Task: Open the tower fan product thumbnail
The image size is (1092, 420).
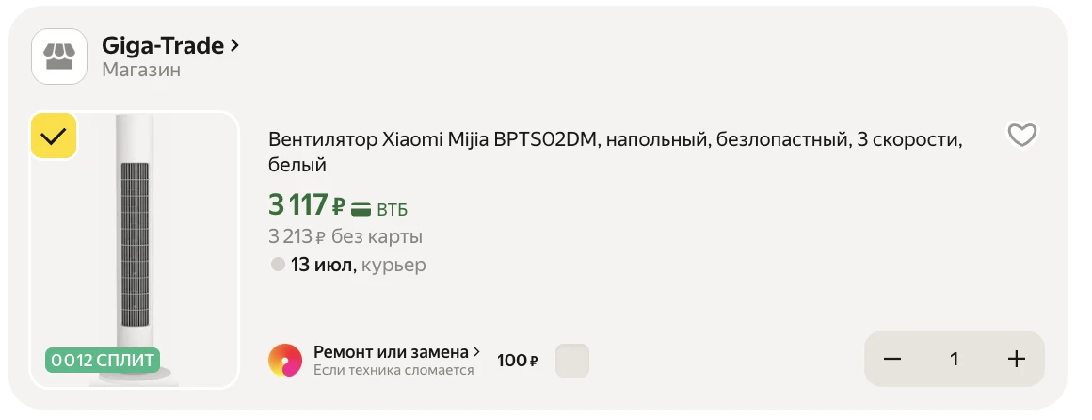Action: coord(134,250)
